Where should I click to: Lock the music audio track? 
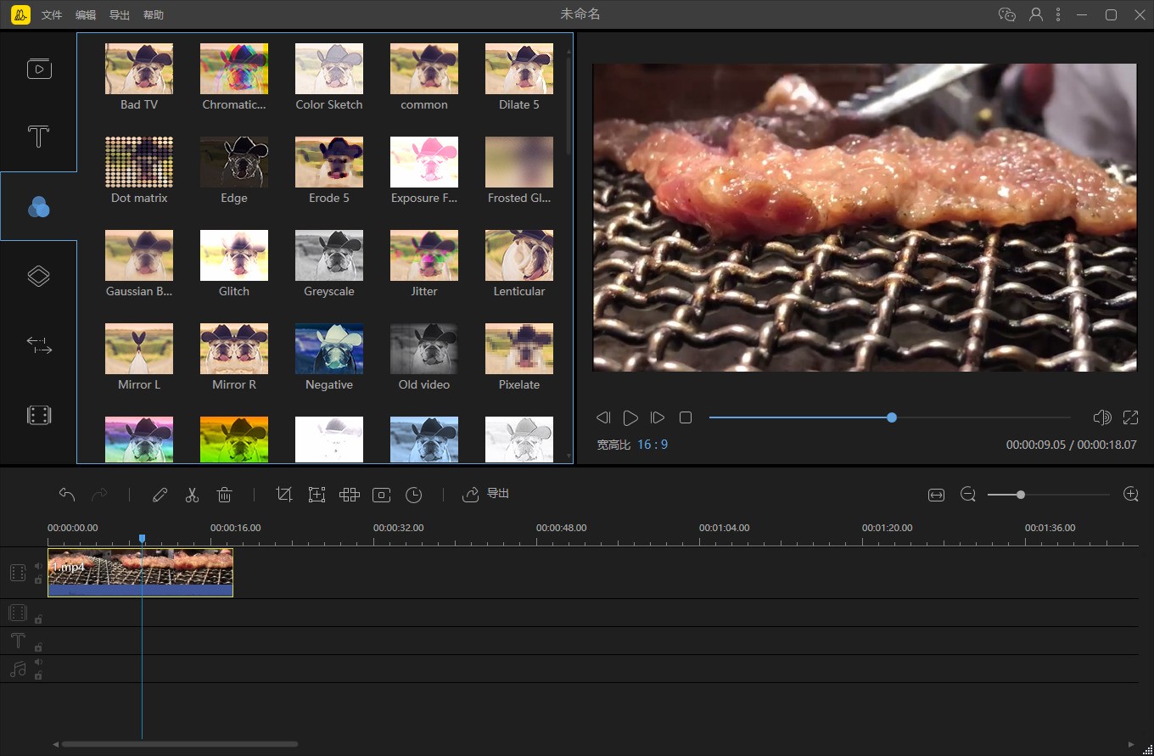coord(38,675)
